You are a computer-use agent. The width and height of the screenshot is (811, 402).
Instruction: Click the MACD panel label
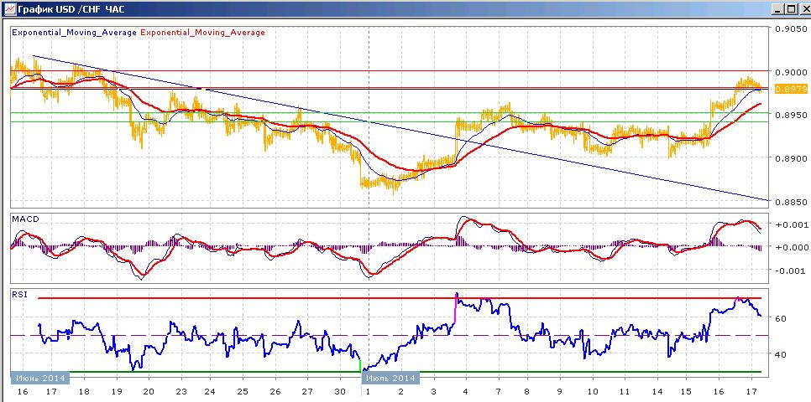click(25, 219)
